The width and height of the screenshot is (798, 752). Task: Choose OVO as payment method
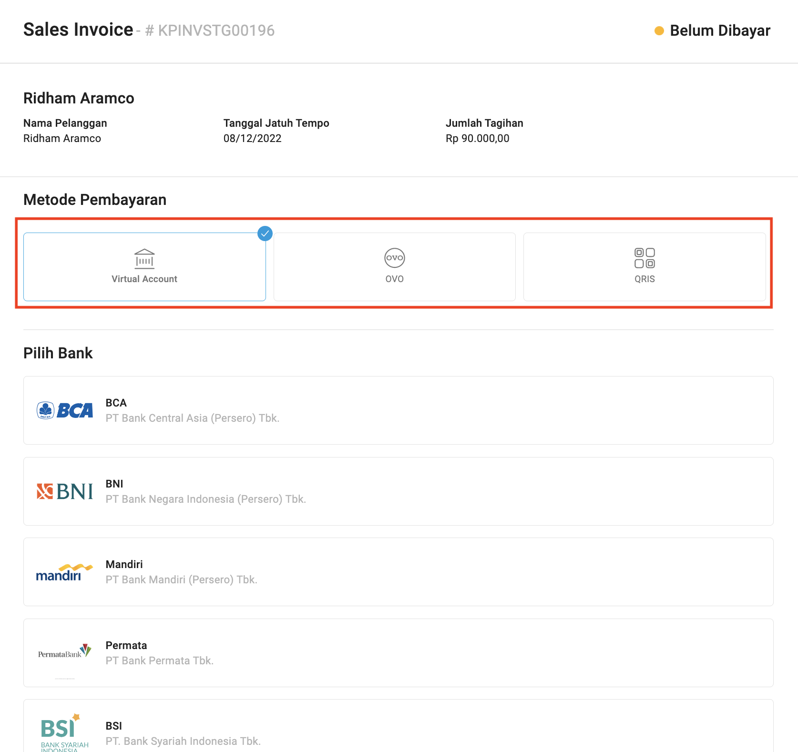pos(394,279)
